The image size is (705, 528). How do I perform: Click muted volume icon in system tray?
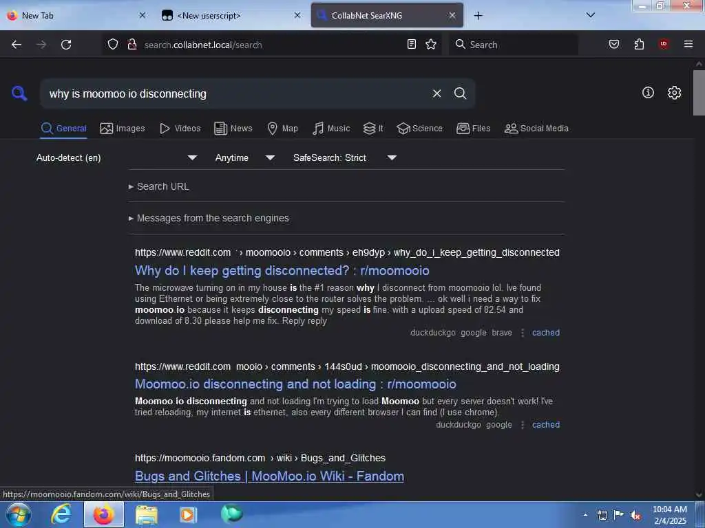tap(635, 515)
